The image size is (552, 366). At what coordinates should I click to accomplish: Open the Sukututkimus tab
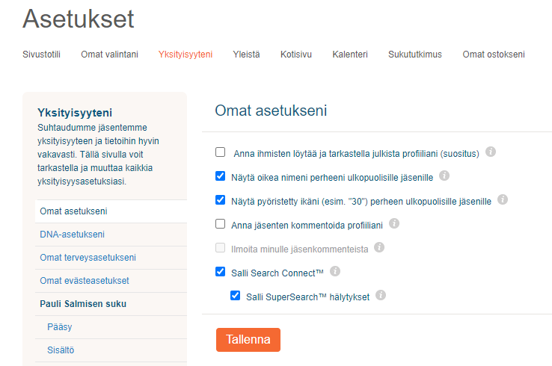(414, 55)
